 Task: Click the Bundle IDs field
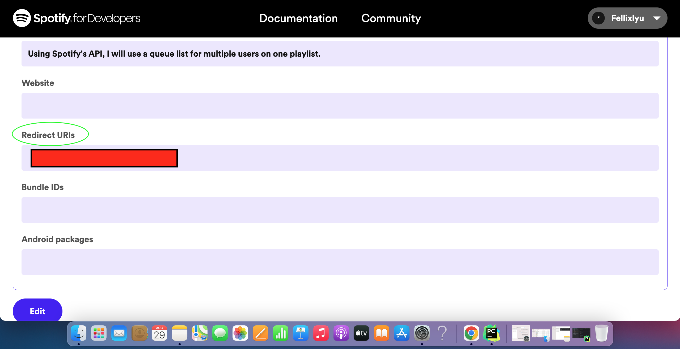click(340, 210)
